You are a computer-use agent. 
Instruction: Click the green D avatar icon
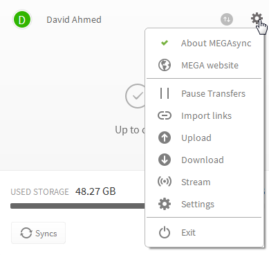[x=22, y=19]
